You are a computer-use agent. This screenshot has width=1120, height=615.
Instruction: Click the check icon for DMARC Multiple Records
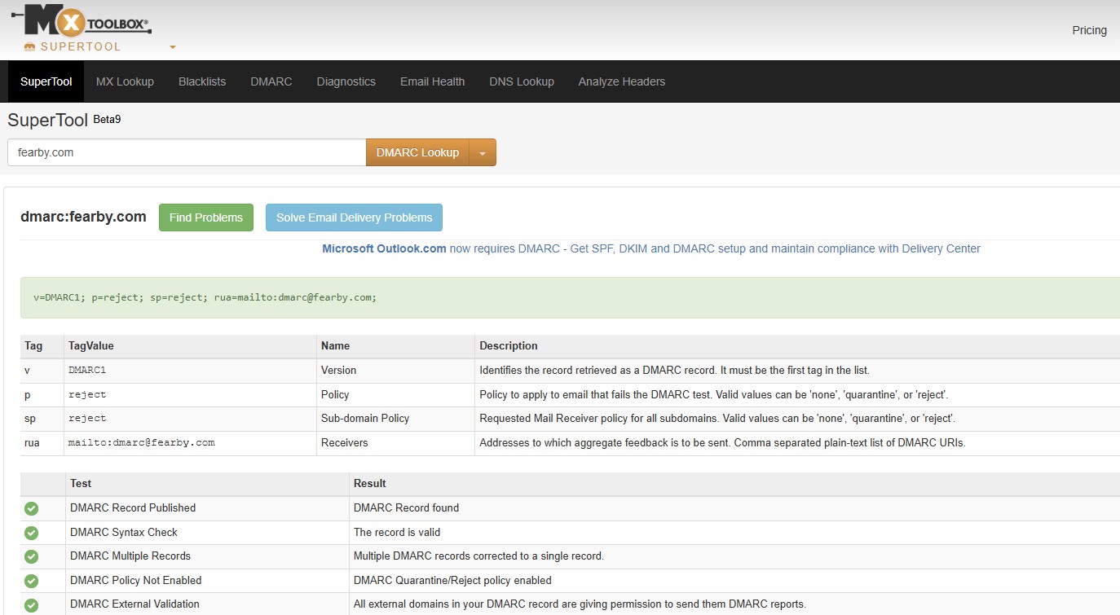[x=31, y=556]
